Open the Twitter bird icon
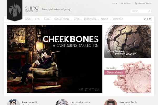The height and width of the screenshot is (105, 158). (x=145, y=19)
